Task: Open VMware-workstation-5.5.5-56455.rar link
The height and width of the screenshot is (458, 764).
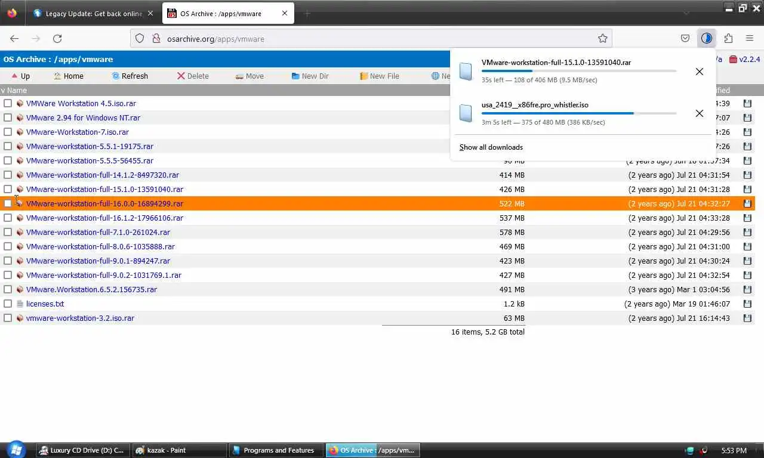Action: (90, 160)
